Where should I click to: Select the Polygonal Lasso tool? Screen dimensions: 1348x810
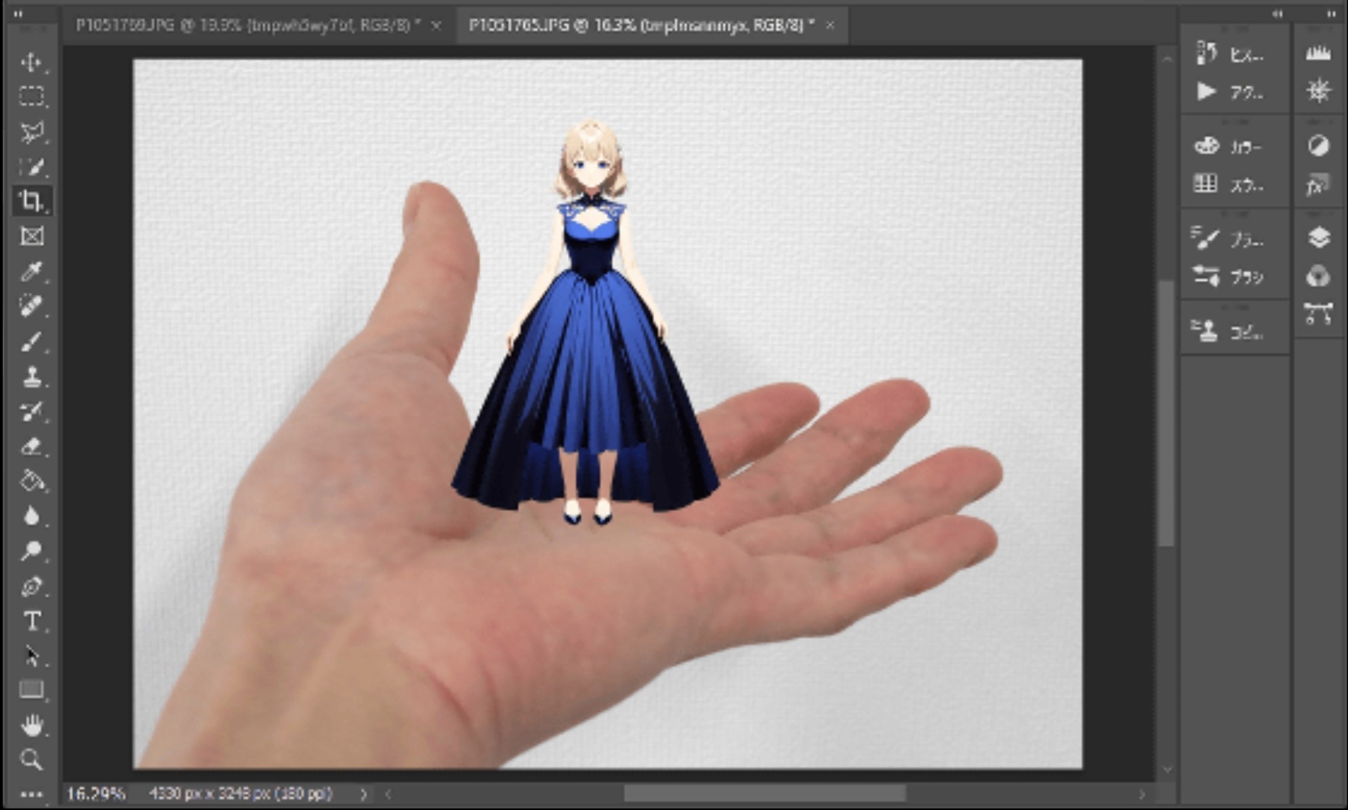point(31,131)
